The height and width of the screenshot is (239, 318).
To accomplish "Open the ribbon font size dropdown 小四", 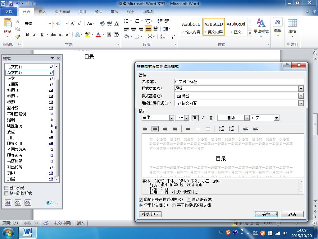I will coord(66,24).
